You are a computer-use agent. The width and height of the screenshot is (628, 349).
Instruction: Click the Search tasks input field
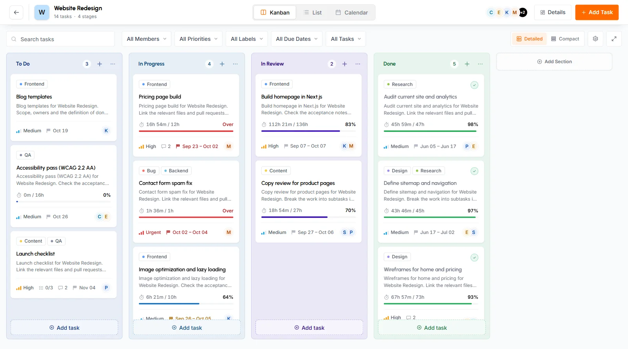(x=60, y=39)
